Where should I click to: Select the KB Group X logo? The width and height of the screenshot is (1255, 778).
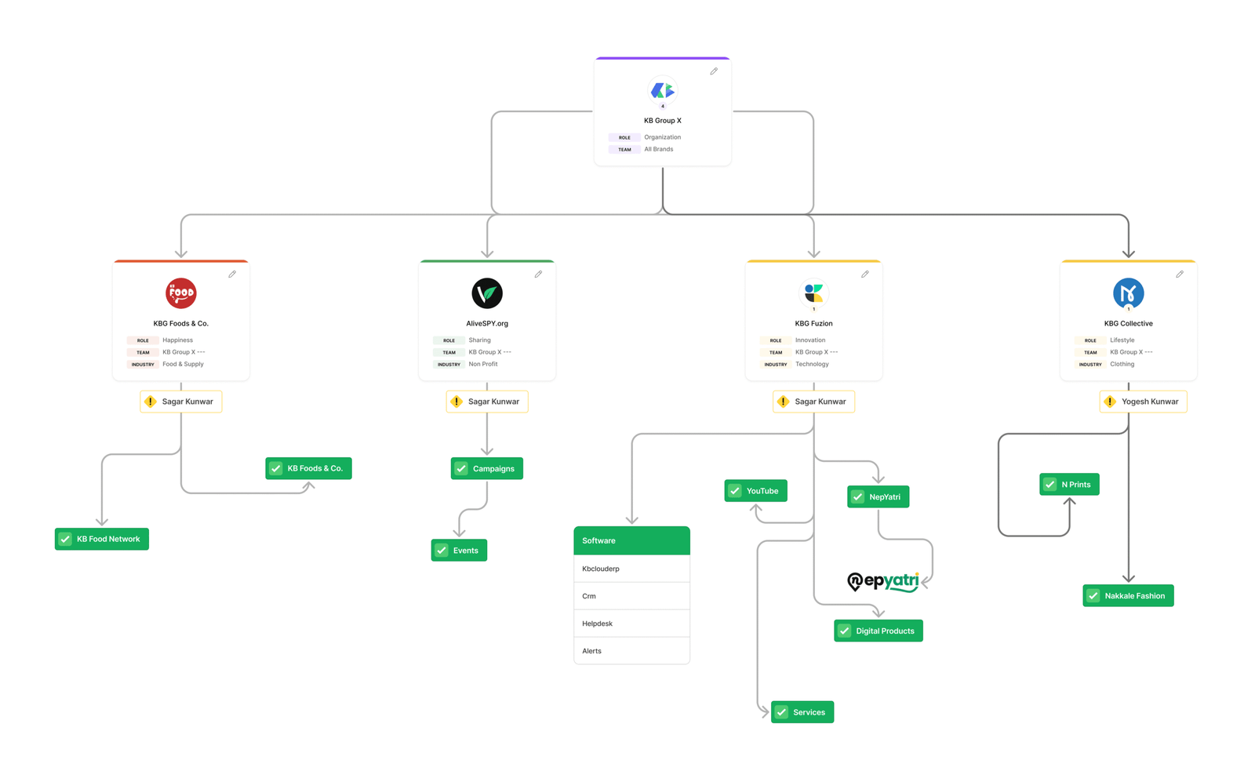(663, 91)
